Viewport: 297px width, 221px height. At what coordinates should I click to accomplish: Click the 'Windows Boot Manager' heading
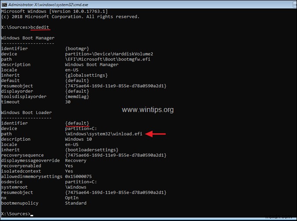pos(28,38)
